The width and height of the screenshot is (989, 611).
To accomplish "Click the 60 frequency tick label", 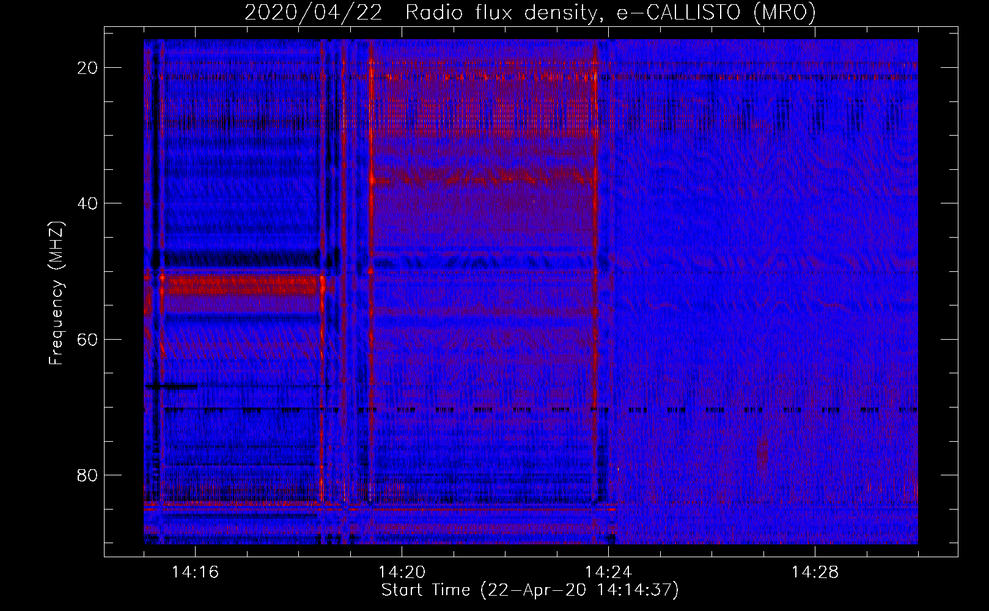I will pos(87,339).
